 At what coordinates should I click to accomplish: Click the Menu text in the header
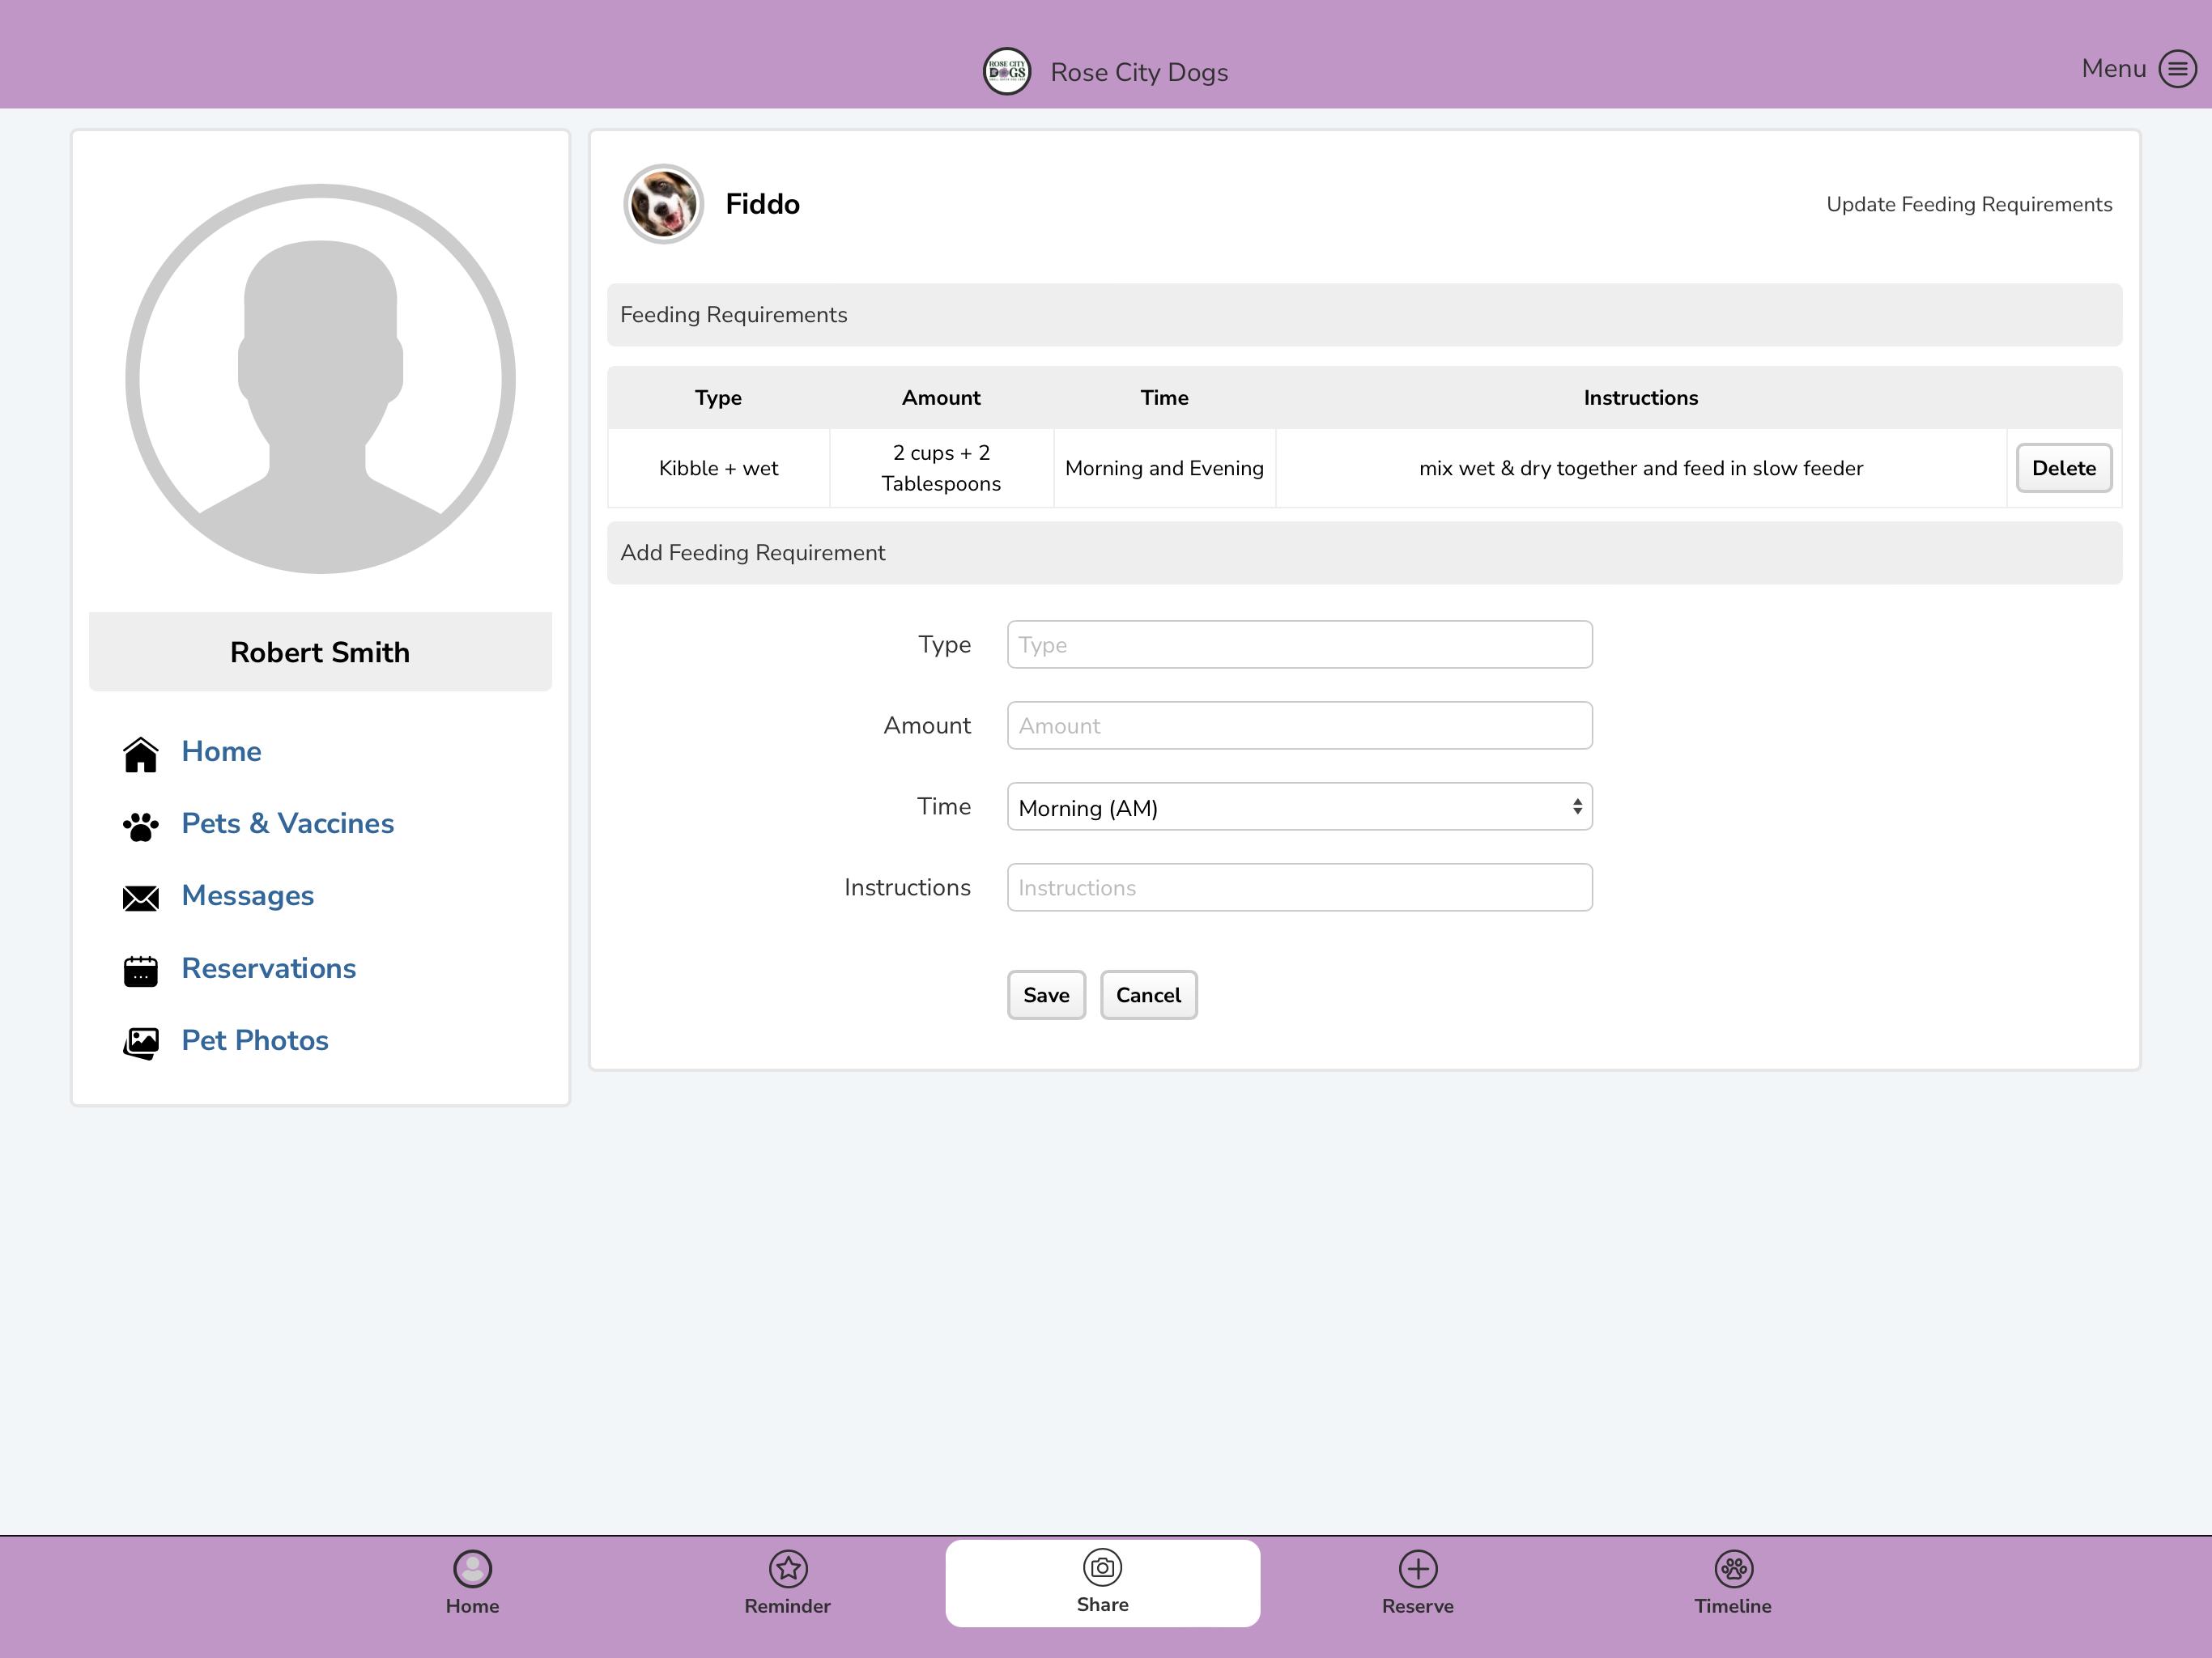point(2113,69)
